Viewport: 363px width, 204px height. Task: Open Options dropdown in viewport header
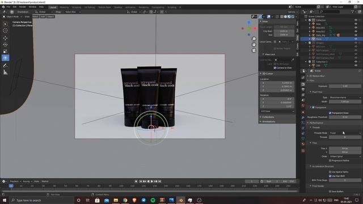[x=292, y=12]
